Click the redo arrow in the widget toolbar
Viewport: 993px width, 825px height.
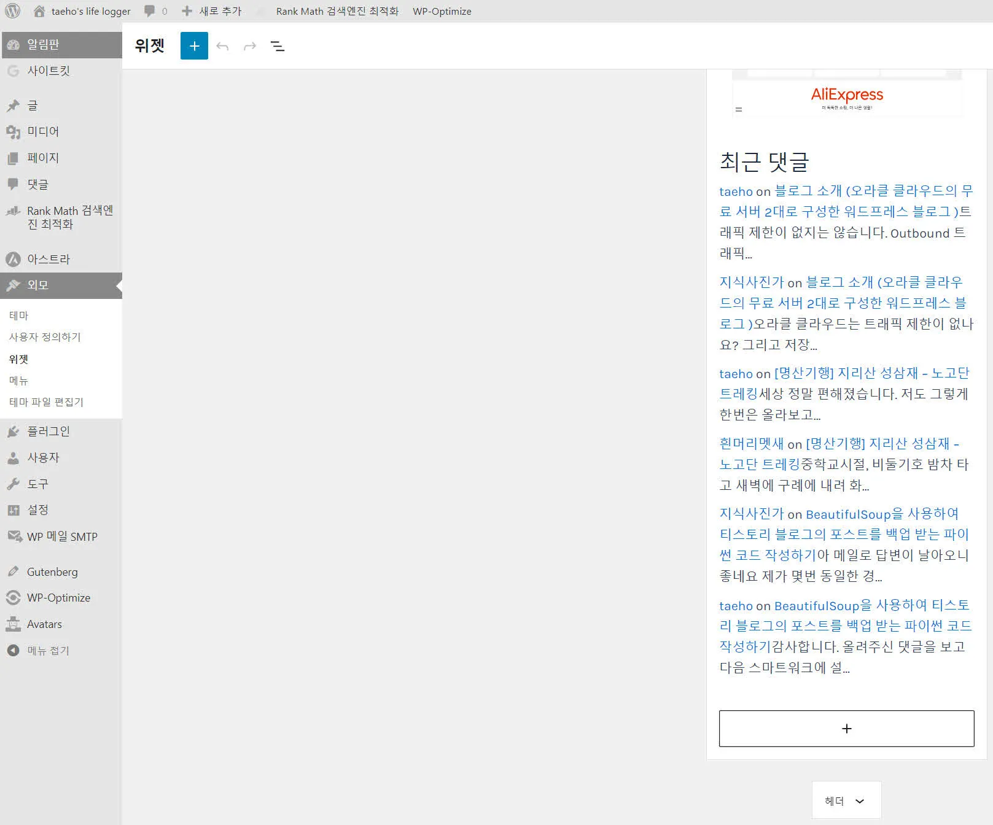point(249,46)
